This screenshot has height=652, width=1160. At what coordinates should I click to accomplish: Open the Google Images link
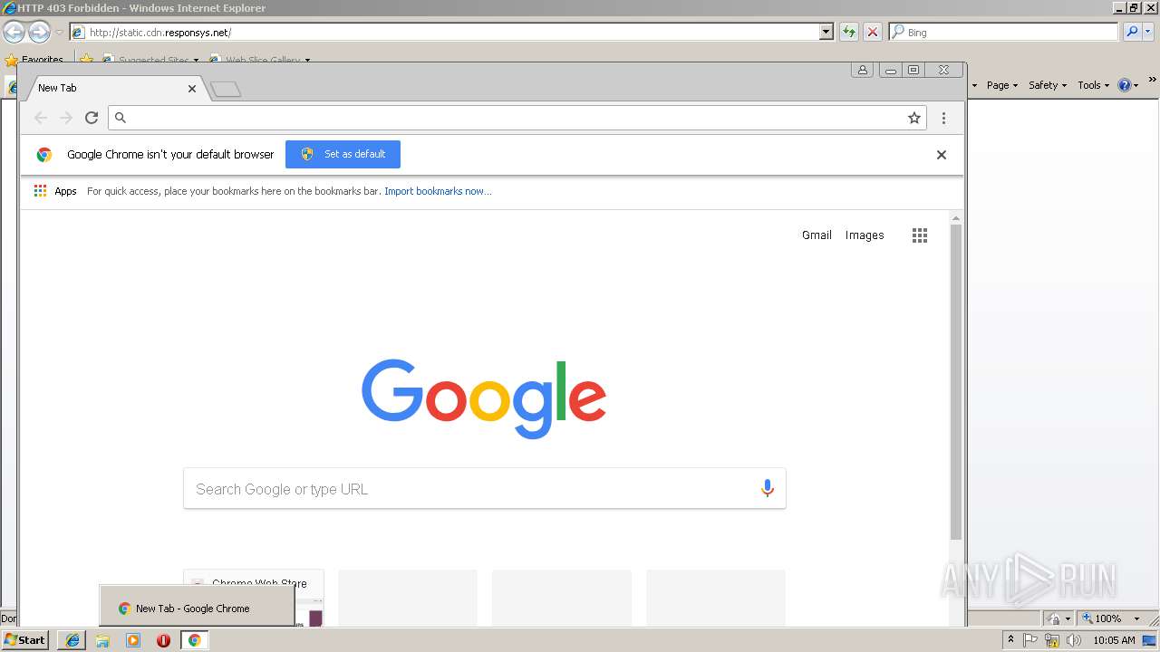[865, 235]
